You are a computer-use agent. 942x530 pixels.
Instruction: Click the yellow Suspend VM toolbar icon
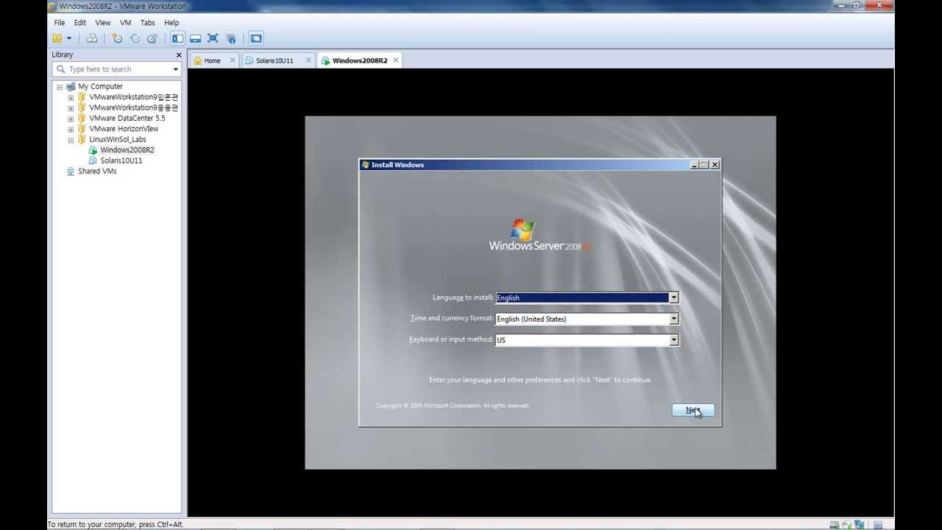57,38
